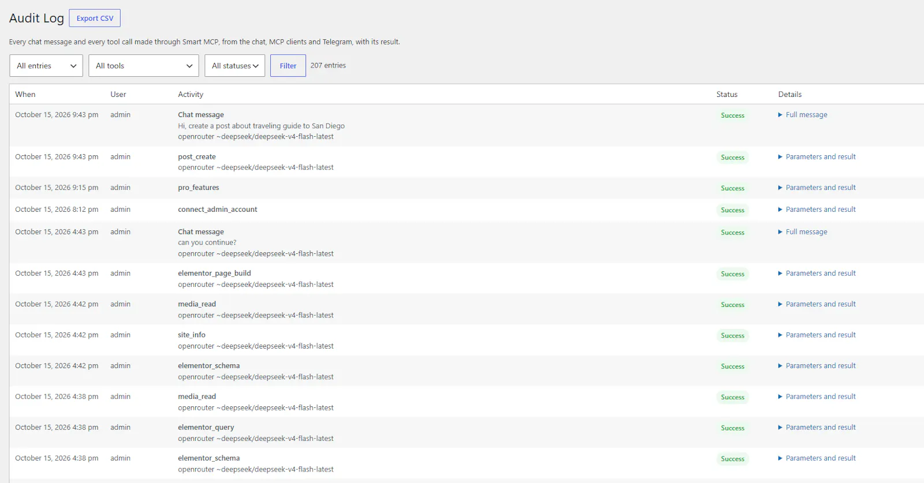The image size is (924, 483).
Task: Open the All statuses dropdown
Action: (x=235, y=66)
